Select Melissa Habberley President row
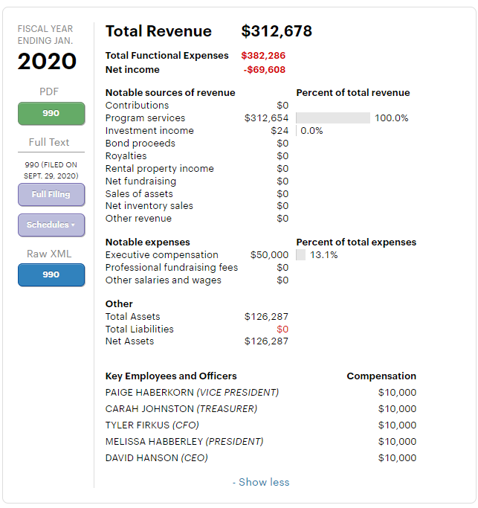The width and height of the screenshot is (478, 508). click(261, 442)
